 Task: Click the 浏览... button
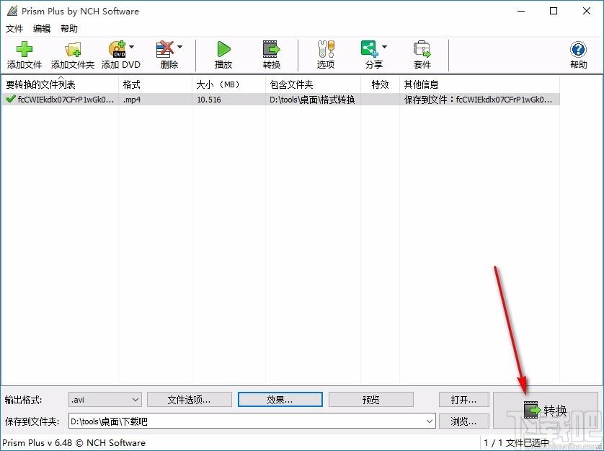(x=463, y=421)
